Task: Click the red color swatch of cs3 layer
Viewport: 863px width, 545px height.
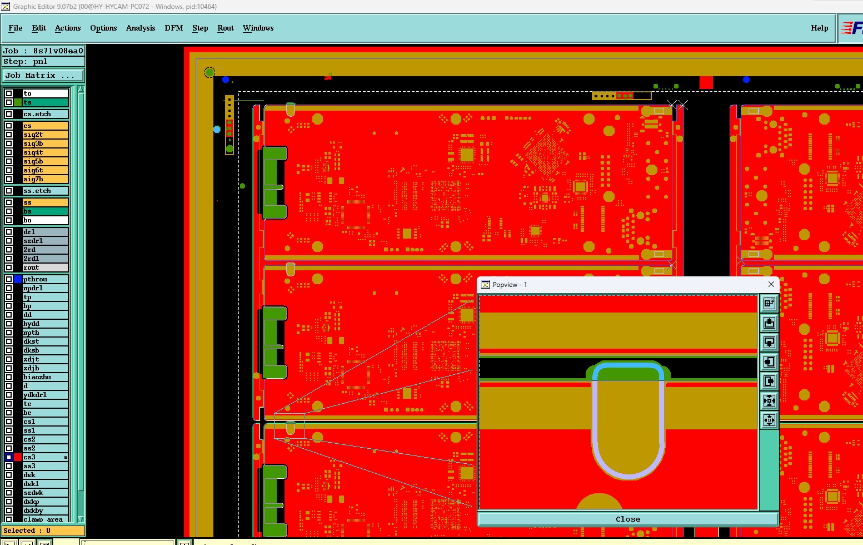Action: pyautogui.click(x=18, y=457)
